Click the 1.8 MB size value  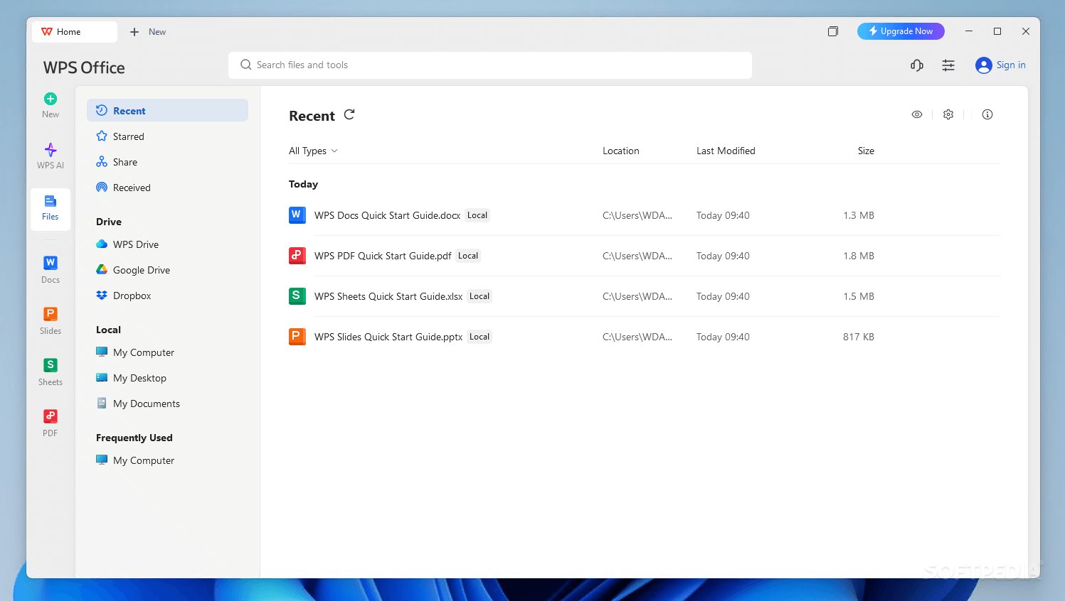tap(859, 256)
